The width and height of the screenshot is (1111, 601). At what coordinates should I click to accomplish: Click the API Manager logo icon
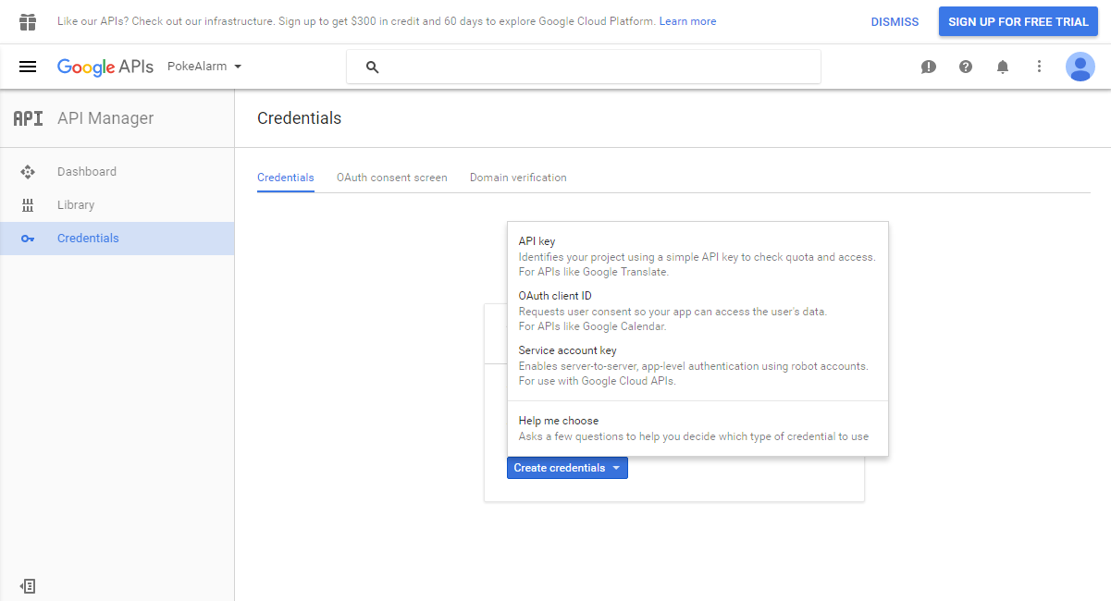pos(28,118)
